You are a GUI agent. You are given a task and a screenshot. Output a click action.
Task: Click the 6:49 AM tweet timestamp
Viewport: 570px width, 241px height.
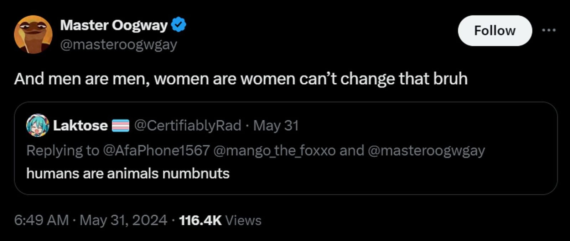coord(41,220)
